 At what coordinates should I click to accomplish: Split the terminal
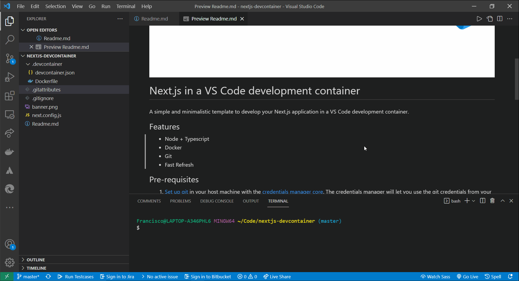[483, 201]
